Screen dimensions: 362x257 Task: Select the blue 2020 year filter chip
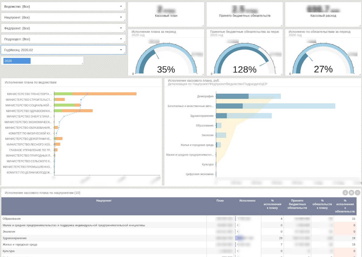[x=17, y=61]
